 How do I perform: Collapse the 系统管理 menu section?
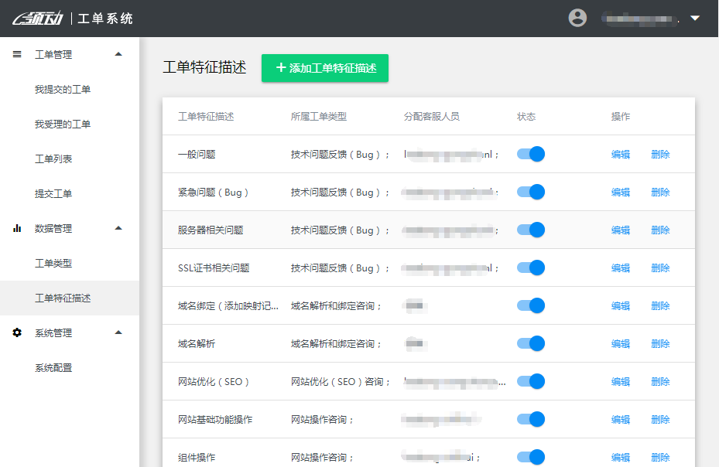[x=118, y=332]
